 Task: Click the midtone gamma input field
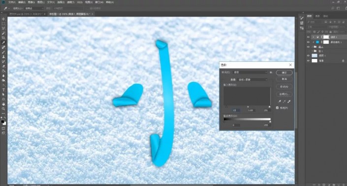[x=251, y=110]
